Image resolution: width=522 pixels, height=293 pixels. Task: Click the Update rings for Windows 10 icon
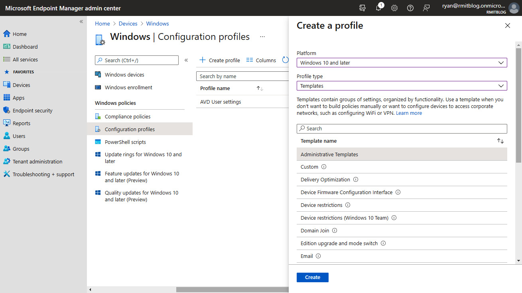tap(98, 154)
